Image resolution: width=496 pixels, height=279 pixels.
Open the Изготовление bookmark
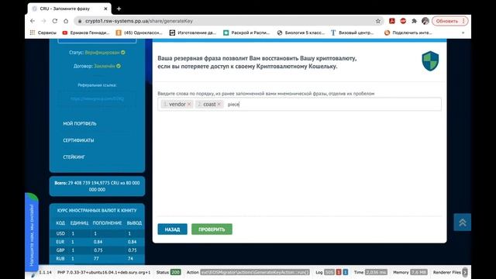point(193,33)
